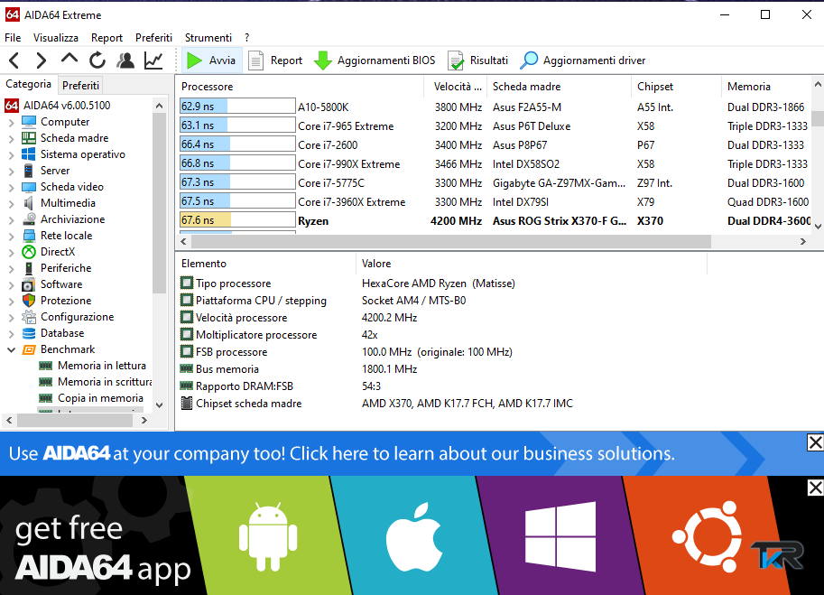The width and height of the screenshot is (824, 595).
Task: Go up one level with the up arrow
Action: point(69,60)
